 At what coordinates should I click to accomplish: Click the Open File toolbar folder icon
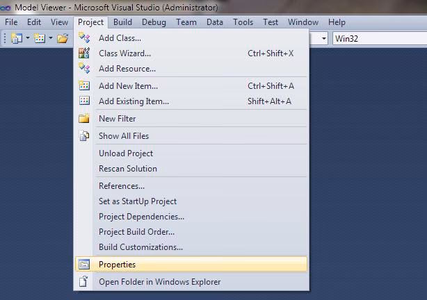coord(63,38)
